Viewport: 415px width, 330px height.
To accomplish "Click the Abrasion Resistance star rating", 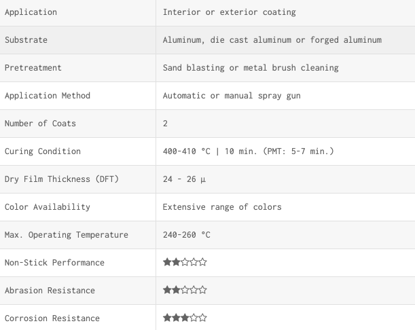I will (185, 290).
